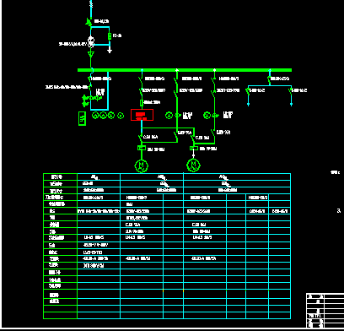Select the red boxed device symbol
Viewport: 344px width, 331px height.
click(142, 115)
